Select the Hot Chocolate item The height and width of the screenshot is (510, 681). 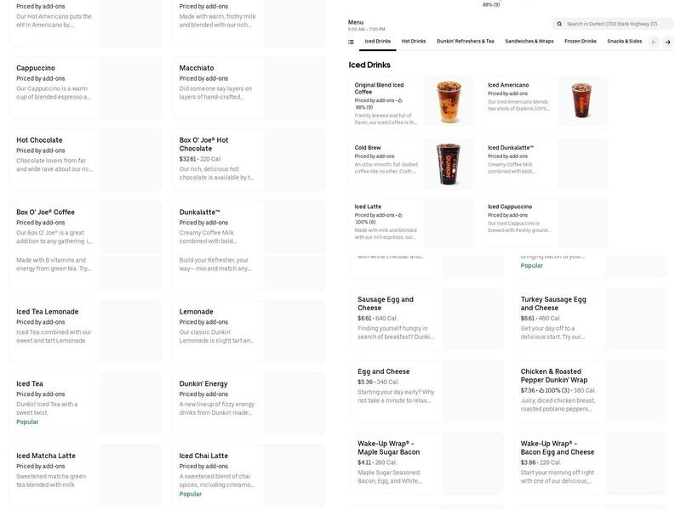pos(86,160)
